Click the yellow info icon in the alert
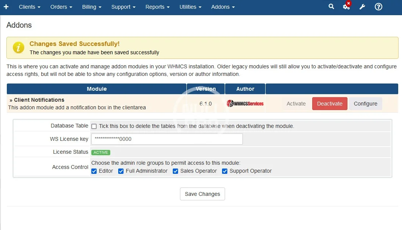 [19, 48]
